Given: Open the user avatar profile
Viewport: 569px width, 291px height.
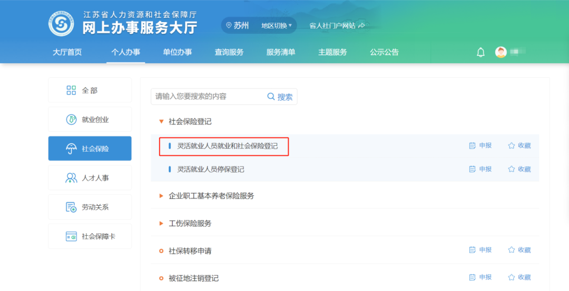Looking at the screenshot, I should click(501, 52).
